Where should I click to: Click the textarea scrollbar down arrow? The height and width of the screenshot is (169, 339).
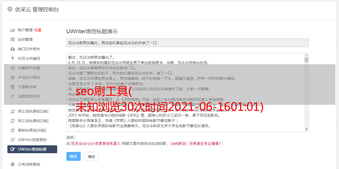[306, 129]
